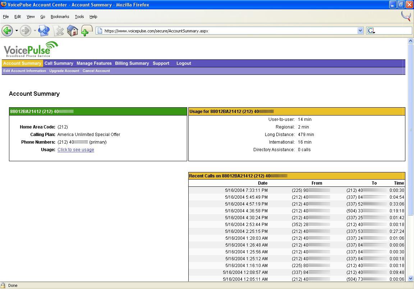Click the '16 min' International value
The height and width of the screenshot is (289, 414).
305,142
